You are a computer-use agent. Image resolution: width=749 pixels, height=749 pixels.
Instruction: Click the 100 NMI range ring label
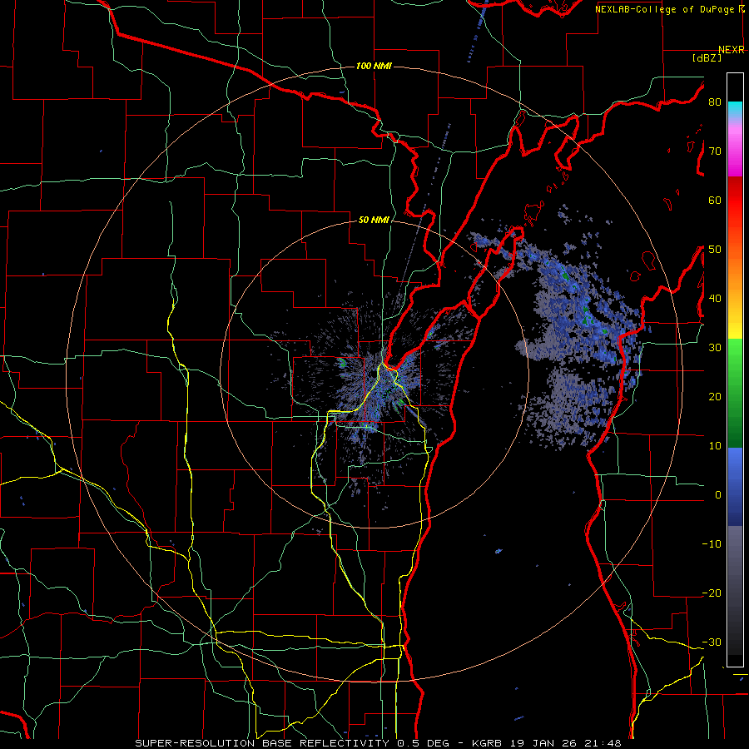(x=374, y=66)
